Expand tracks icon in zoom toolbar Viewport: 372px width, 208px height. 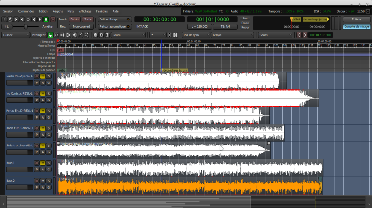point(175,35)
